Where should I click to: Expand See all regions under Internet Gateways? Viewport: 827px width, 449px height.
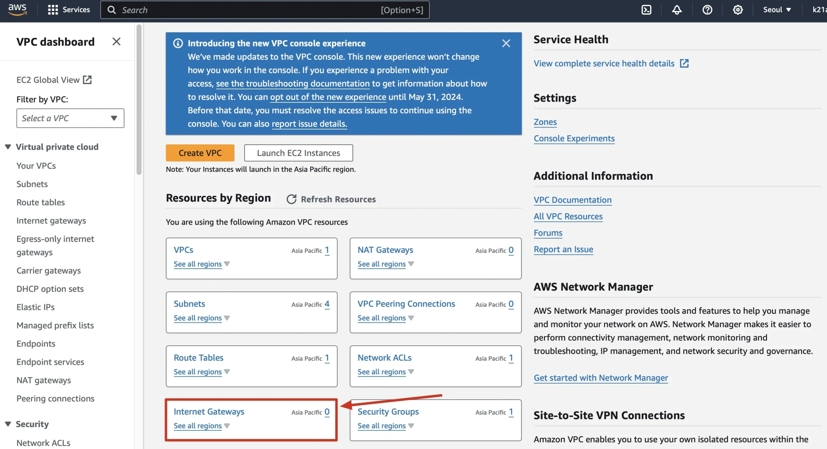[202, 426]
